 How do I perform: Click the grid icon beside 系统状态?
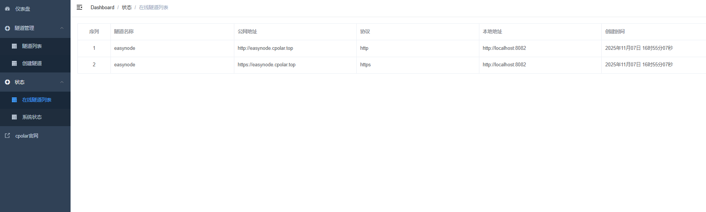[14, 117]
